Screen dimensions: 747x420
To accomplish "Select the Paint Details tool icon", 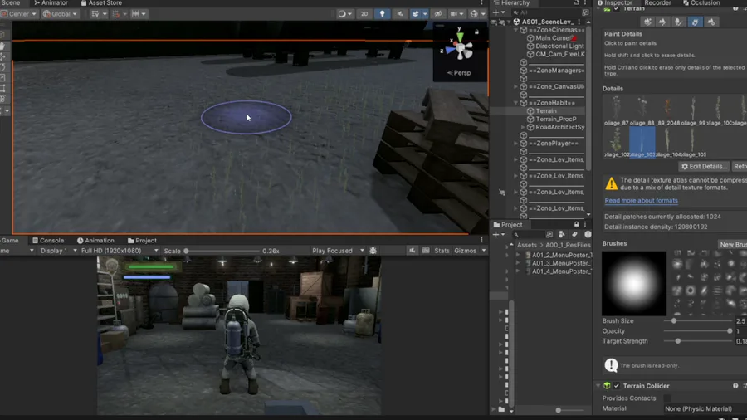I will click(695, 22).
